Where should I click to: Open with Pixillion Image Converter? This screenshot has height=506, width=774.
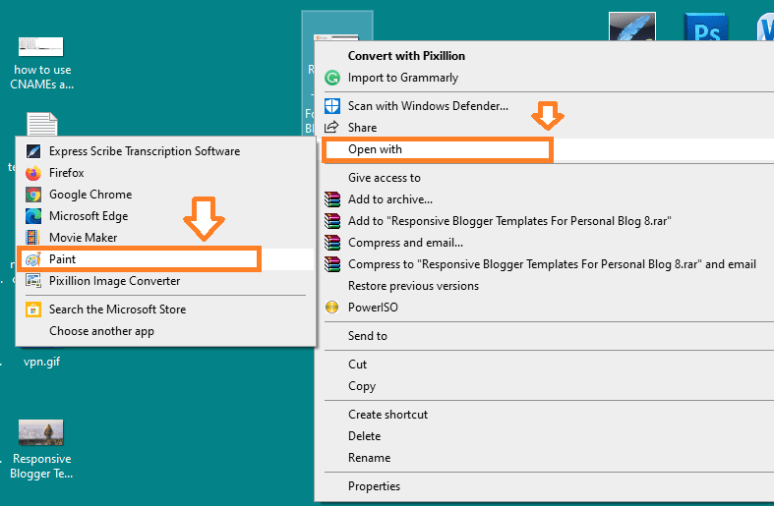click(x=166, y=281)
